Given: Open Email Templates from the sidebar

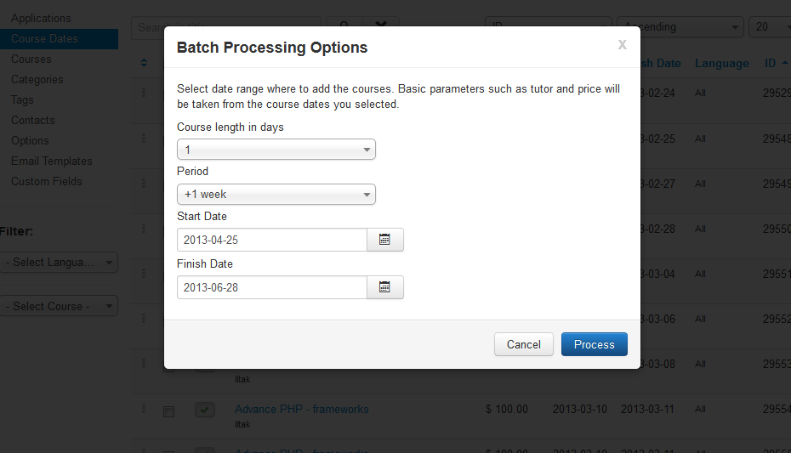Looking at the screenshot, I should tap(52, 161).
